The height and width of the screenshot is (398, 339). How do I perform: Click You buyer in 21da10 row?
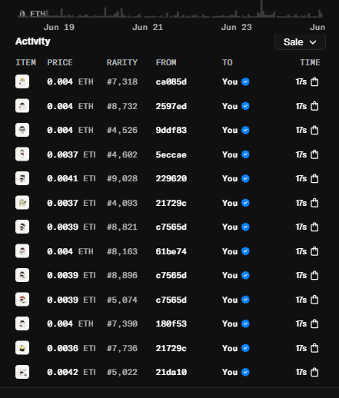point(230,373)
